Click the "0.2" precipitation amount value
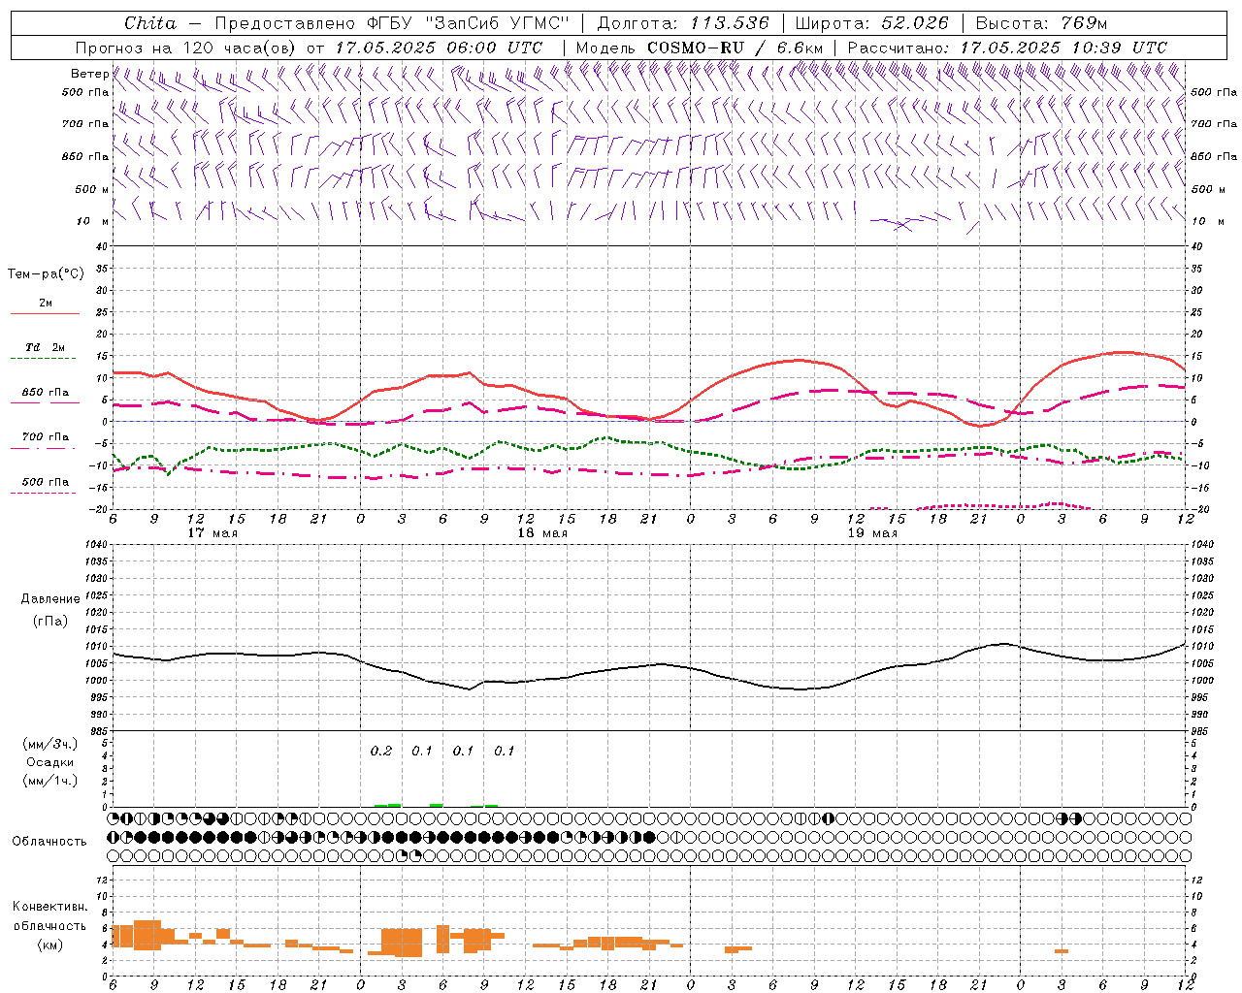Screen dimensions: 1242x993 click(381, 751)
